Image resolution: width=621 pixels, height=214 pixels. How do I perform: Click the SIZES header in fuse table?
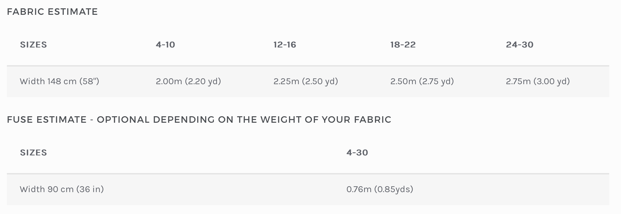click(33, 153)
